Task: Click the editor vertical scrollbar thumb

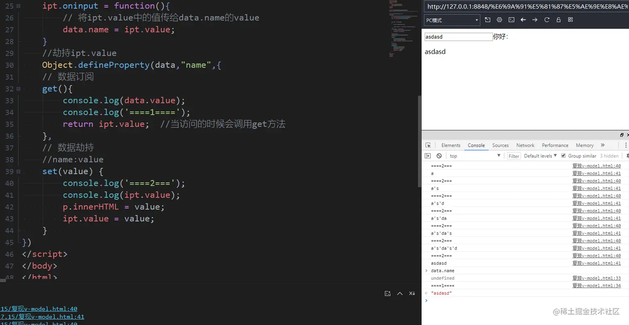Action: 419,141
